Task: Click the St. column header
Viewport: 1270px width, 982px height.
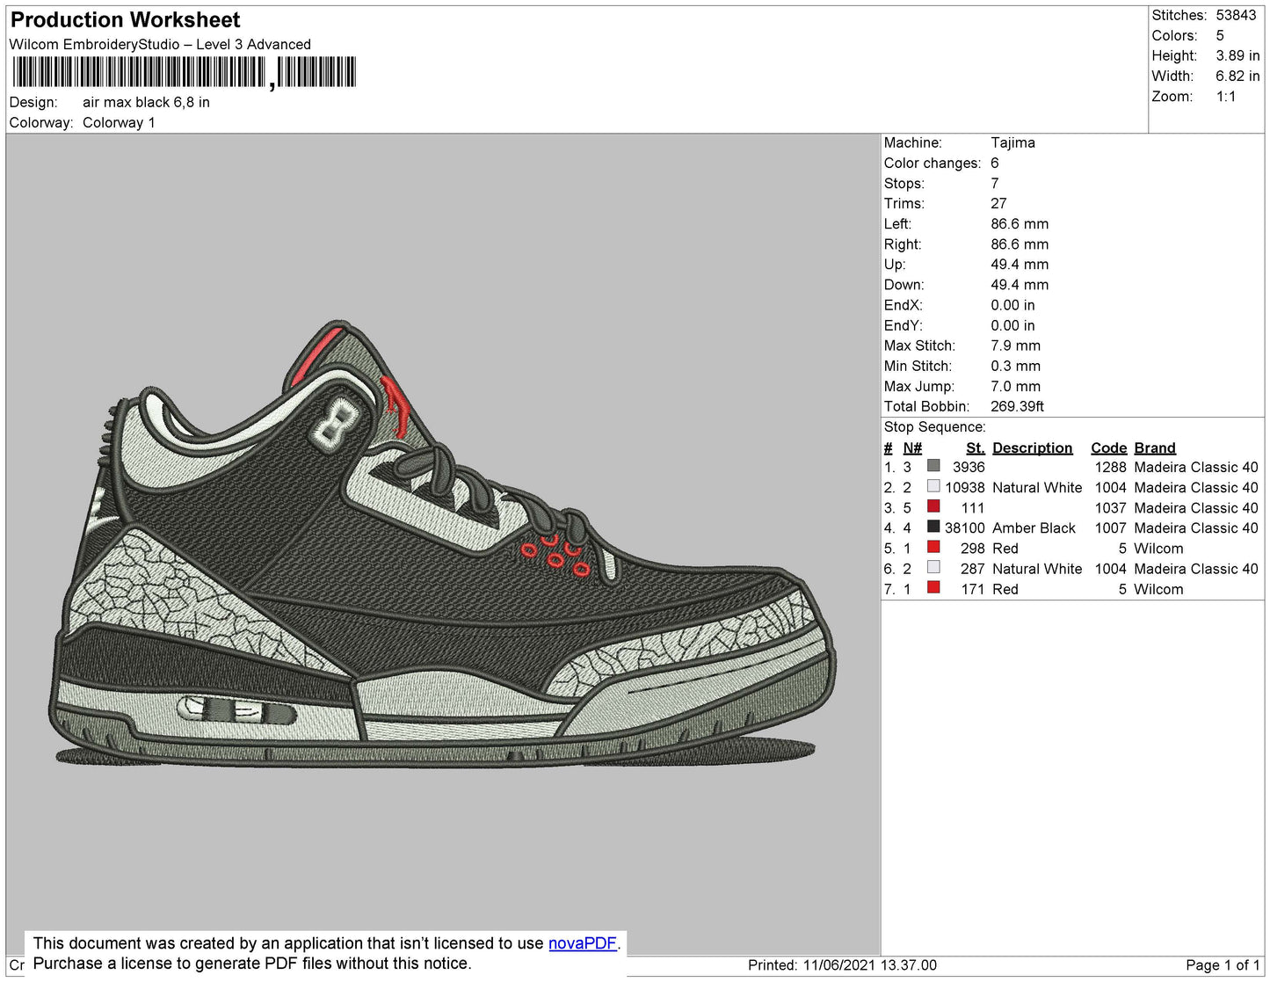Action: (975, 447)
